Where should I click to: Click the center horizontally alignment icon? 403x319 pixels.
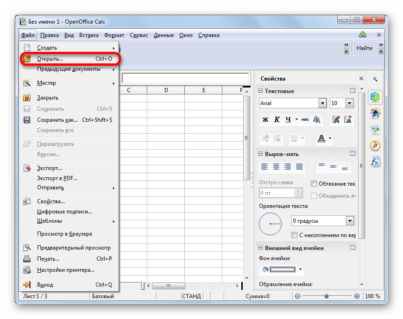(x=277, y=167)
